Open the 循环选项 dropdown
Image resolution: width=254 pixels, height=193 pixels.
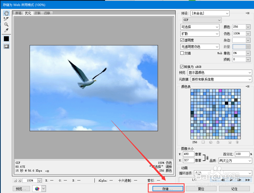click(x=223, y=173)
